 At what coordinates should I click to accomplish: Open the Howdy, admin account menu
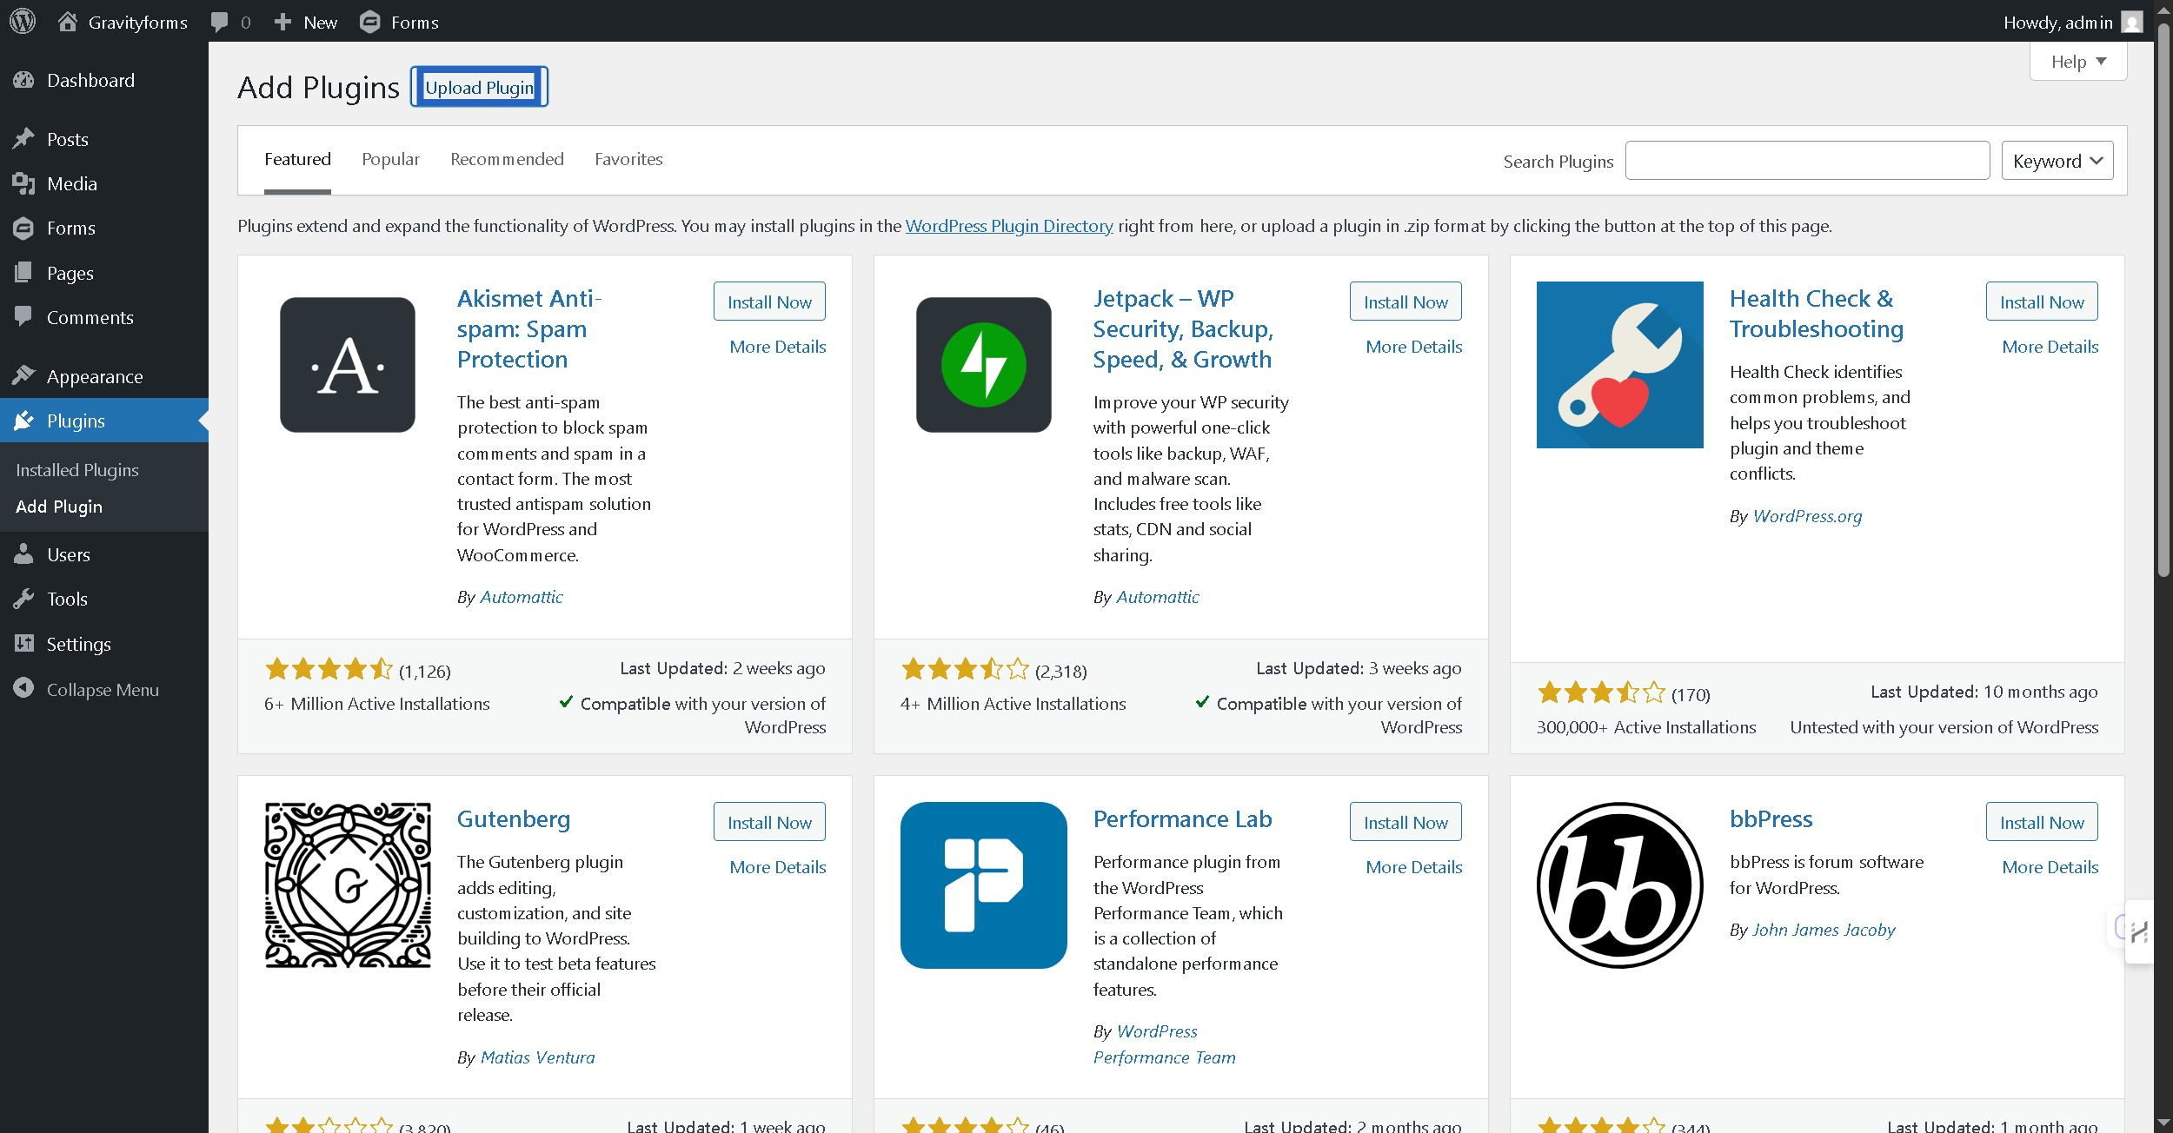click(x=2072, y=22)
